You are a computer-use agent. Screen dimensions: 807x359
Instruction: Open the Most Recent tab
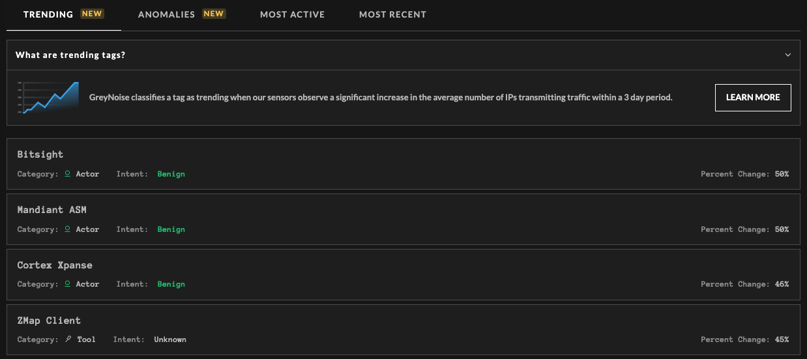tap(392, 14)
